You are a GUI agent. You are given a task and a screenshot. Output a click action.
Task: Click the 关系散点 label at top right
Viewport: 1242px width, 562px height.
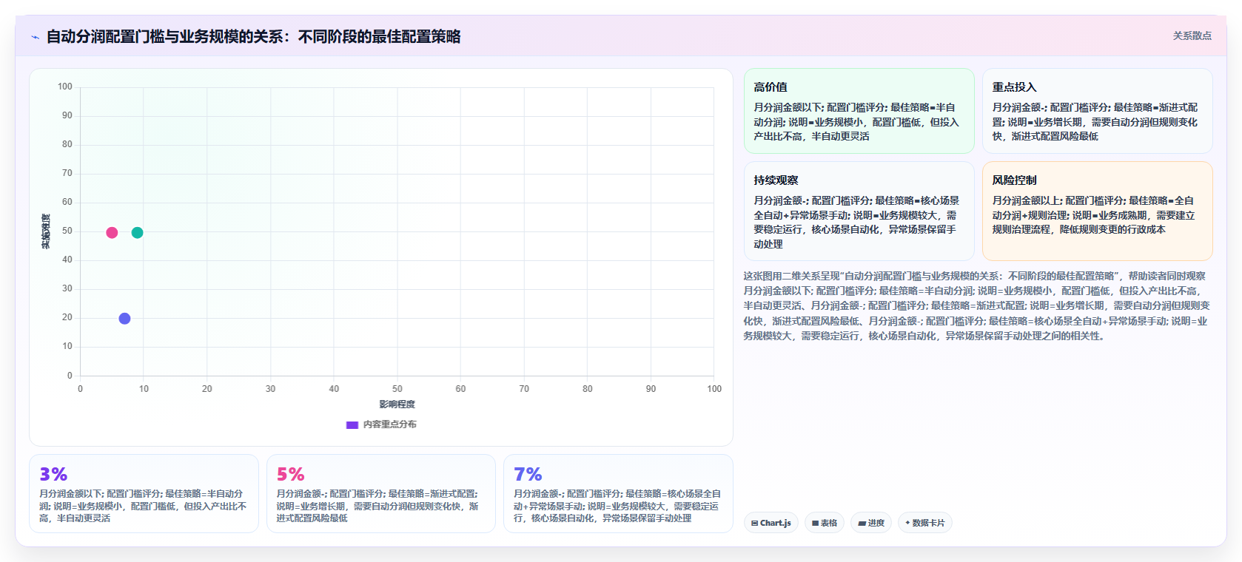click(1192, 35)
